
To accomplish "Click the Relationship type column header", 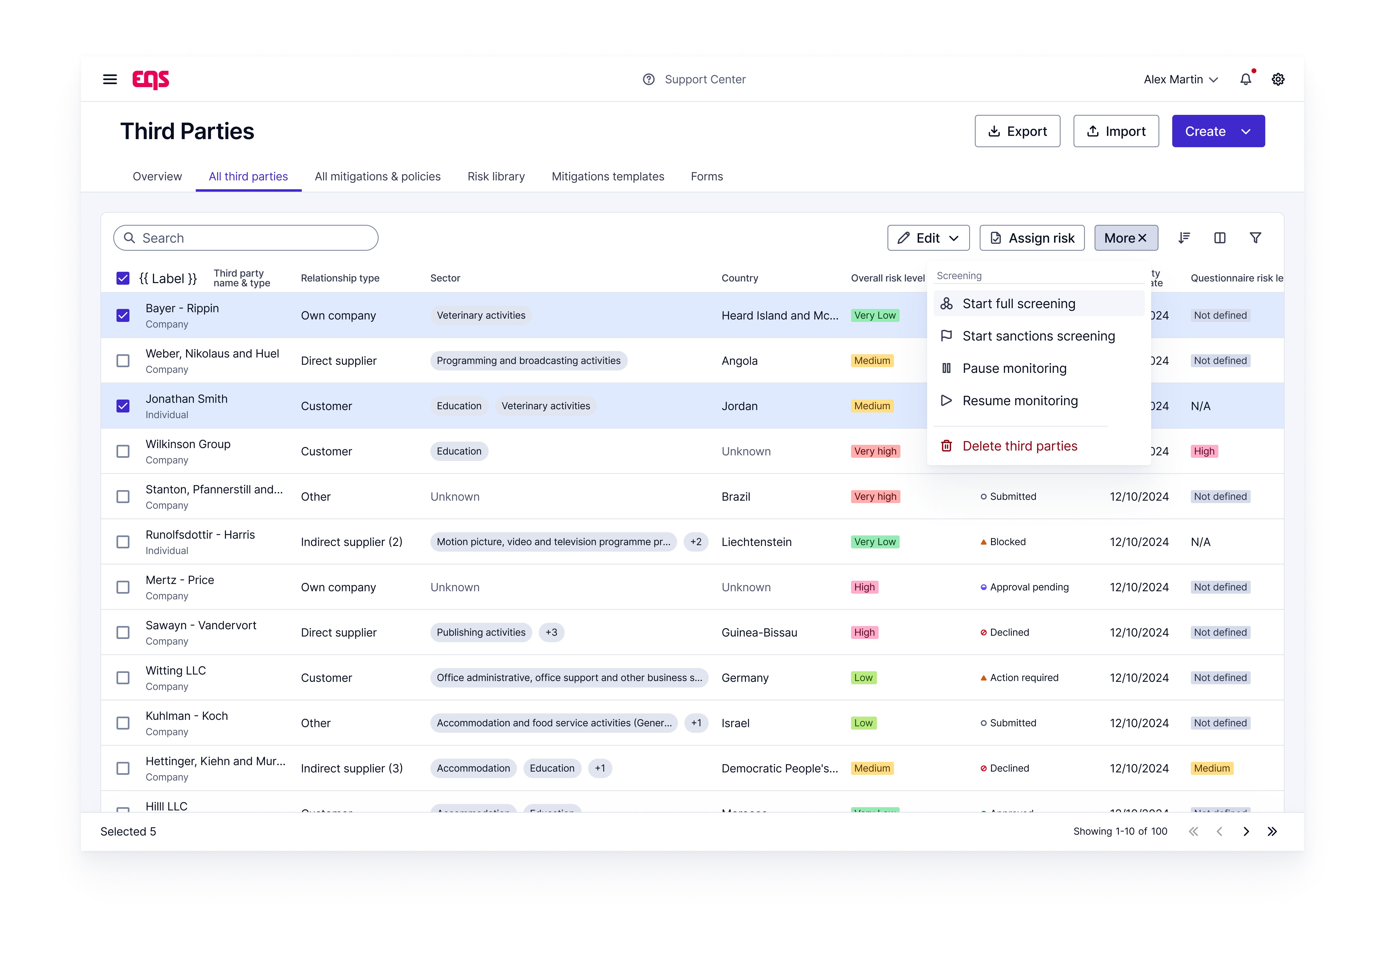I will tap(340, 278).
